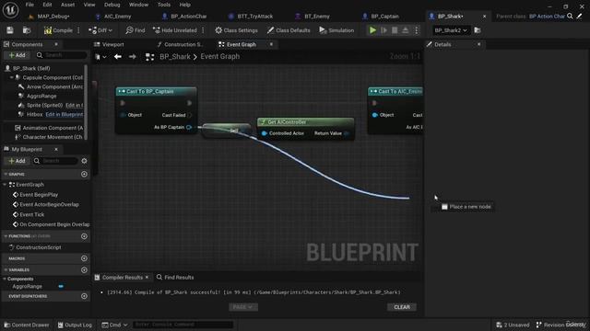Open Hide Unrelated options dots
The height and width of the screenshot is (331, 590).
[x=203, y=30]
